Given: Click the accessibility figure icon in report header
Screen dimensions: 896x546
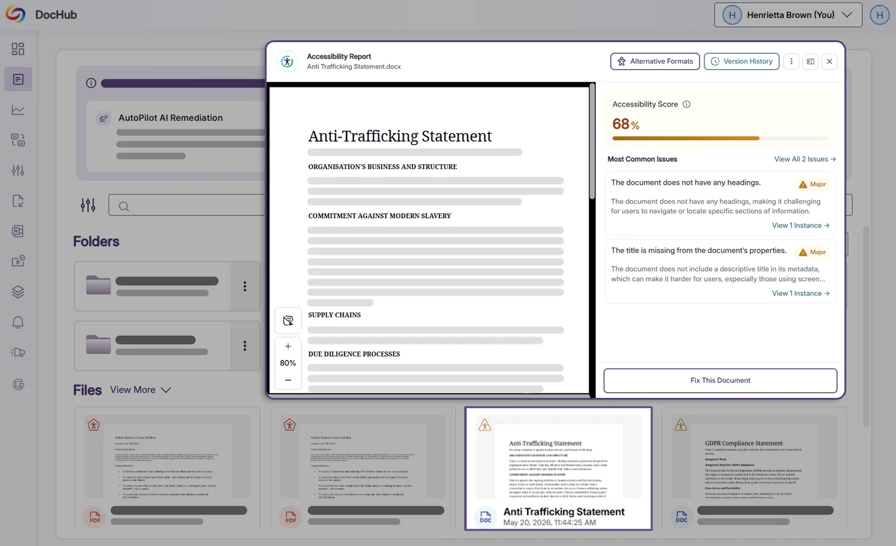Looking at the screenshot, I should pos(287,61).
